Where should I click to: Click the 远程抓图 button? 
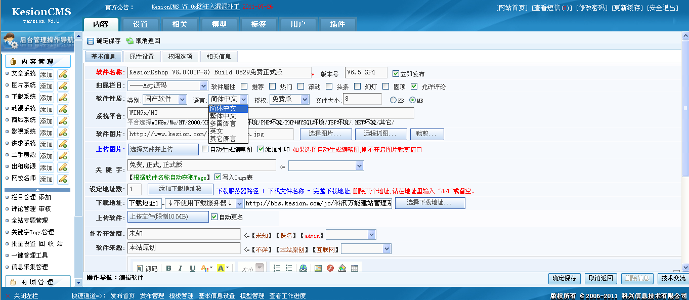click(x=382, y=134)
